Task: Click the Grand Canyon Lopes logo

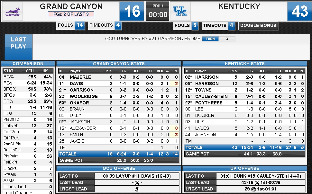Action: pyautogui.click(x=12, y=11)
